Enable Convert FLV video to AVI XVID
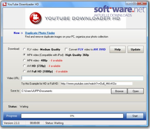 click(x=66, y=49)
